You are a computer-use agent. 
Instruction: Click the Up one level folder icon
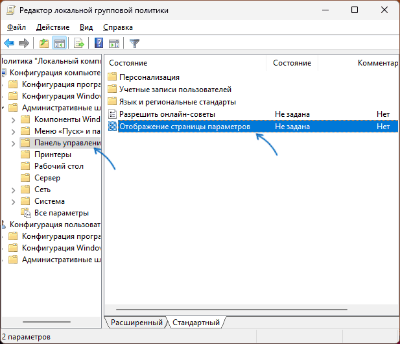tap(44, 43)
